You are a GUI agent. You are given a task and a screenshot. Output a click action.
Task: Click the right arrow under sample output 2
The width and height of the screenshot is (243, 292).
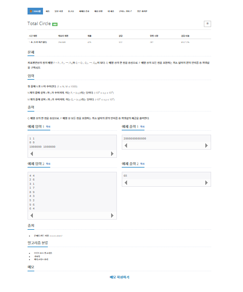(x=206, y=183)
